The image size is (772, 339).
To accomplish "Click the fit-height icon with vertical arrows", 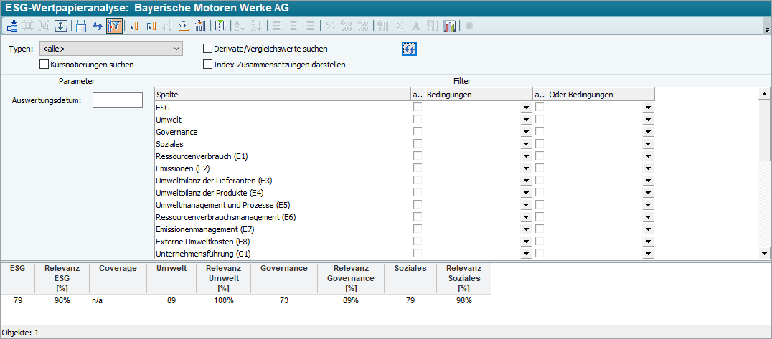I will point(61,26).
